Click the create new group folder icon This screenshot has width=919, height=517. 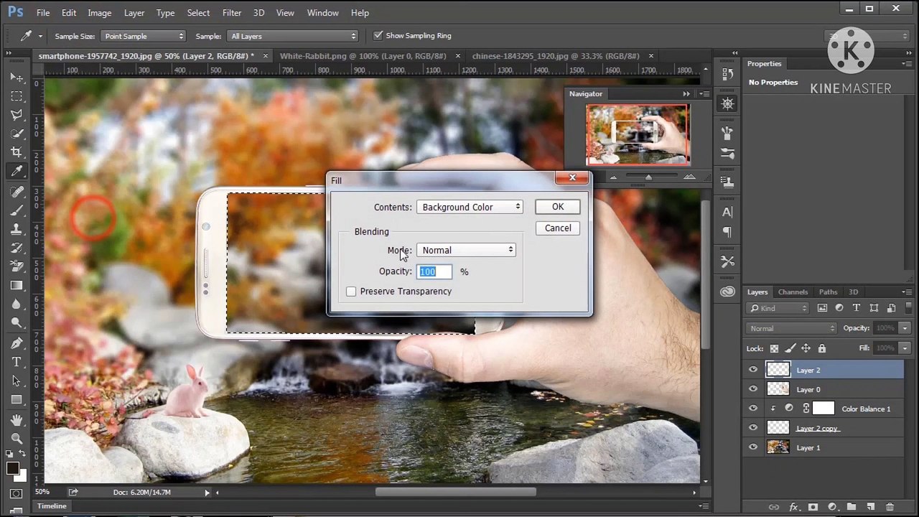click(x=851, y=507)
